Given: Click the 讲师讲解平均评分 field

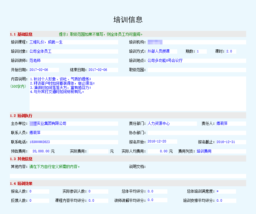Looking at the screenshot, I should [158, 200].
